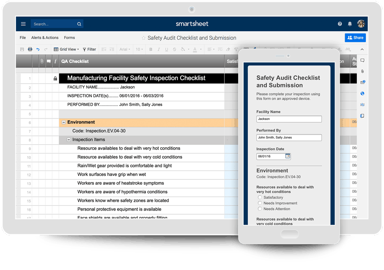Apply a filter with the Filter control
Viewport: 384px width, 270px height.
(89, 49)
